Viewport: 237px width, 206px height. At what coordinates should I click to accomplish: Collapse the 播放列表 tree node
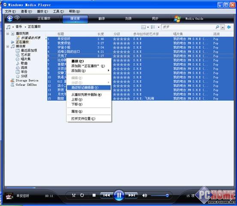pyautogui.click(x=8, y=34)
